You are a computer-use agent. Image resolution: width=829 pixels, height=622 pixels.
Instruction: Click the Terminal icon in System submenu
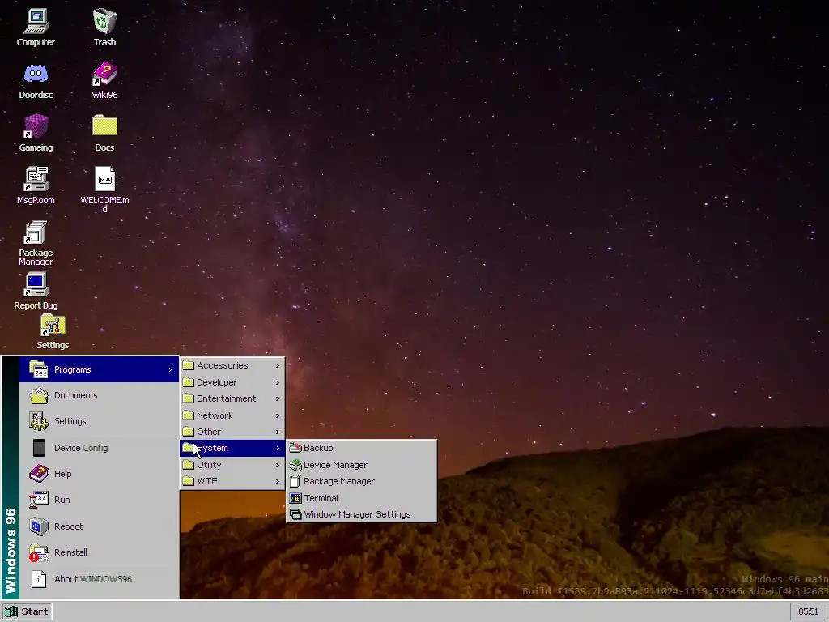click(x=295, y=498)
